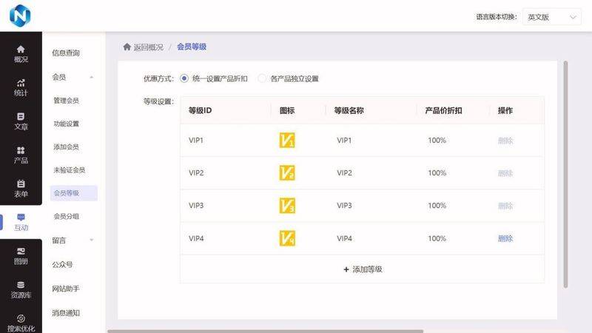Screen dimensions: 592x333
Task: Open the 概况 overview sidebar item
Action: 21,54
